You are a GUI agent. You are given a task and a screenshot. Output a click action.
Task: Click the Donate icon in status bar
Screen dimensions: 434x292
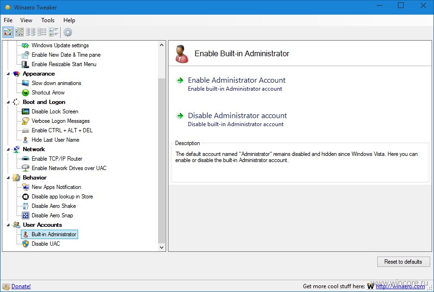click(6, 286)
